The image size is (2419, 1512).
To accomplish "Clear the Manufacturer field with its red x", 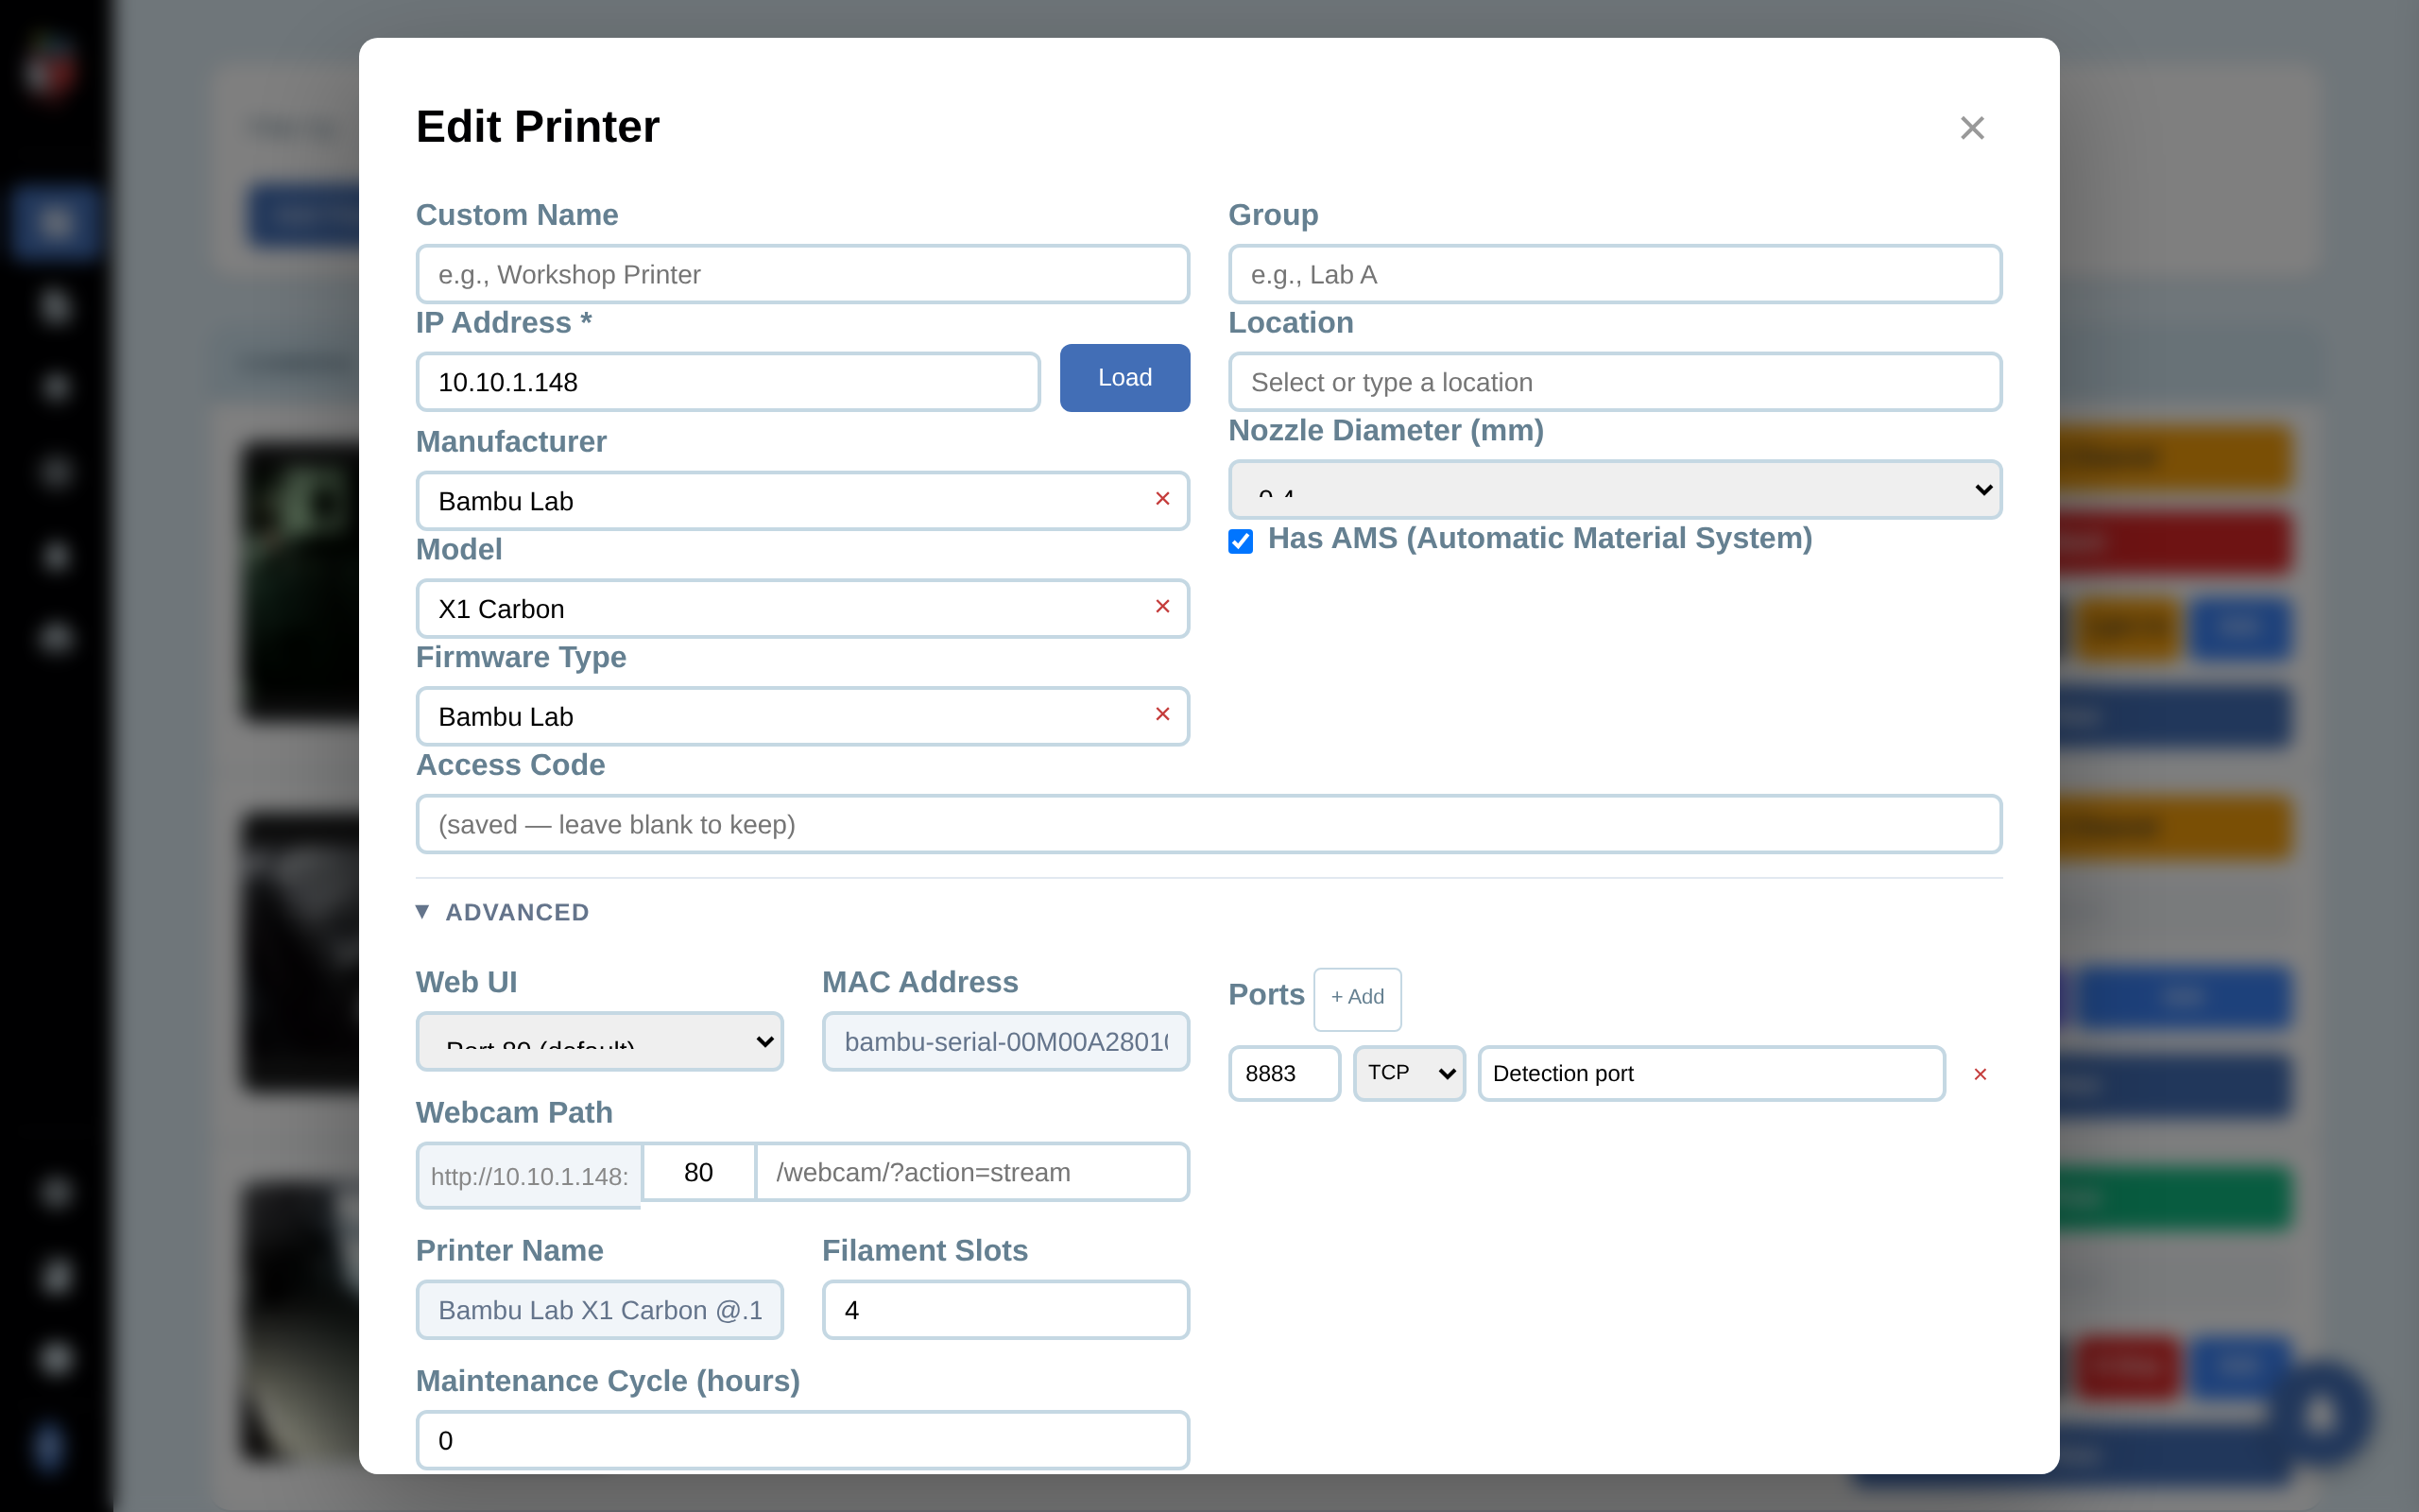I will click(1161, 499).
